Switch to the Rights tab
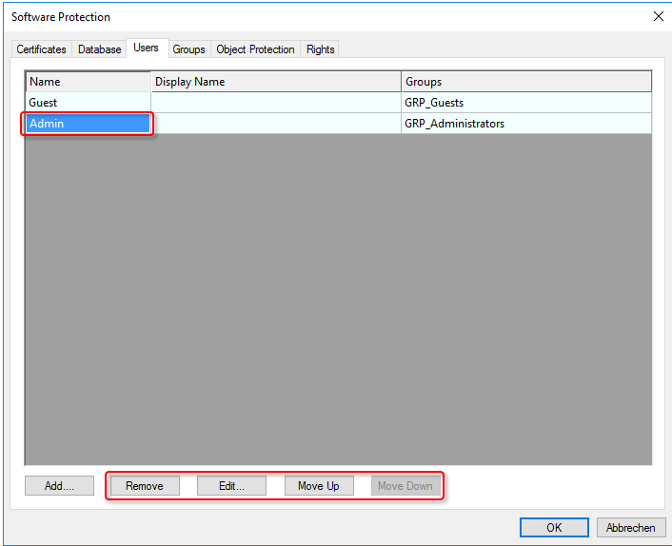 tap(320, 49)
